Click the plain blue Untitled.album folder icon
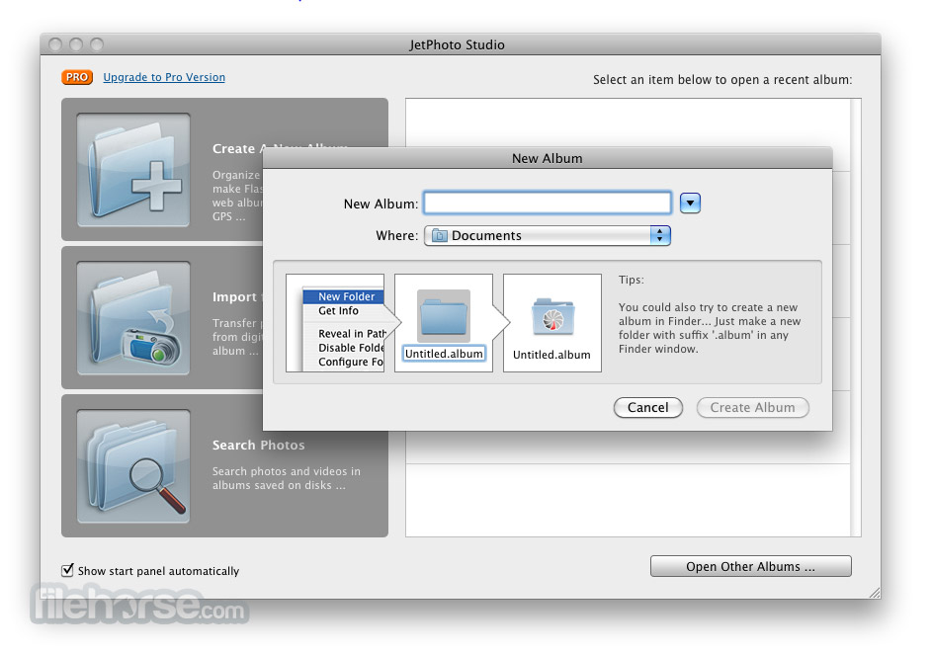Viewport: 931px width, 654px height. [444, 316]
